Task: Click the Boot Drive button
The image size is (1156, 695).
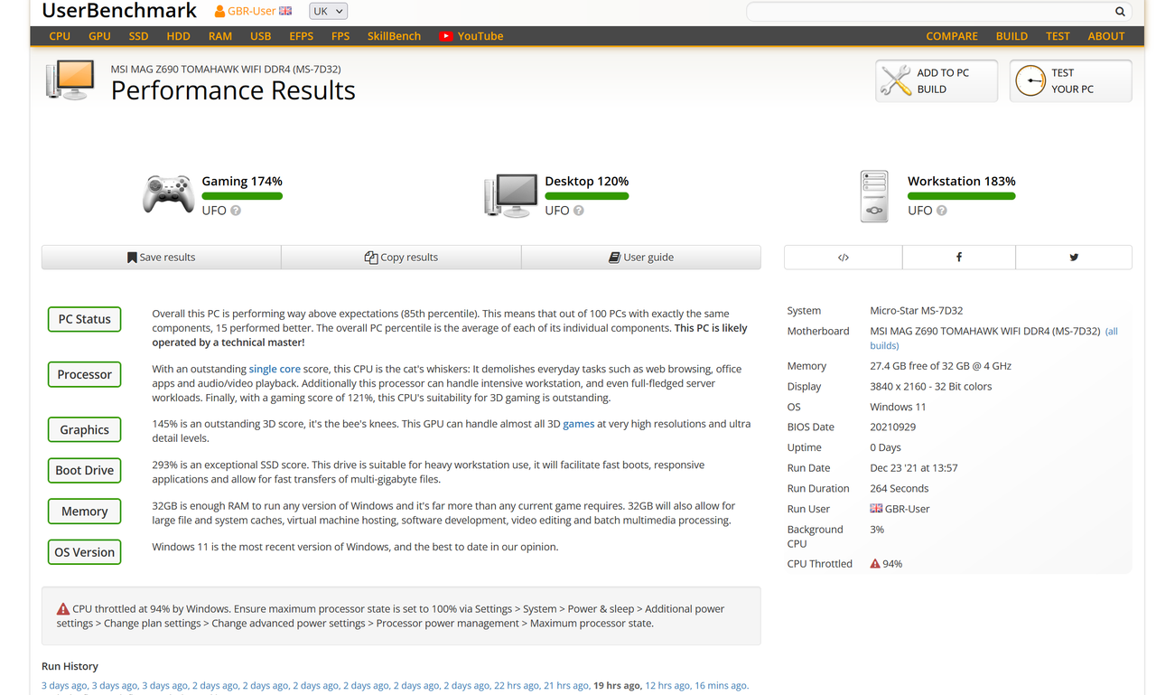Action: coord(84,470)
